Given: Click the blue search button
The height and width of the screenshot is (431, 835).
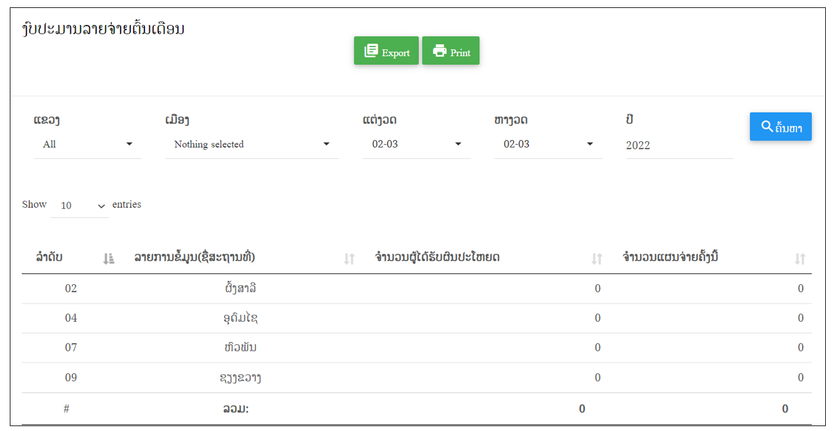Looking at the screenshot, I should tap(781, 127).
